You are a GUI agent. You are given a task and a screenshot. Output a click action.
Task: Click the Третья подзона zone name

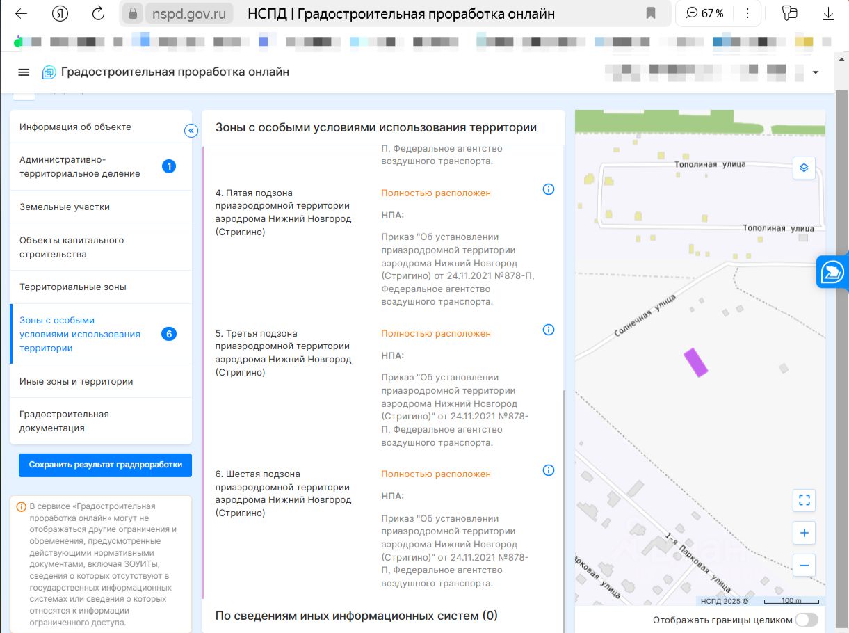click(x=284, y=353)
